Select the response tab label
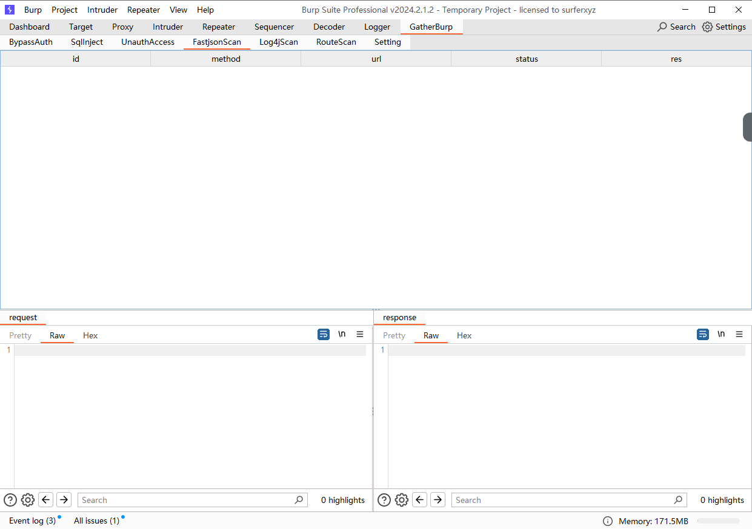The height and width of the screenshot is (529, 752). tap(400, 317)
